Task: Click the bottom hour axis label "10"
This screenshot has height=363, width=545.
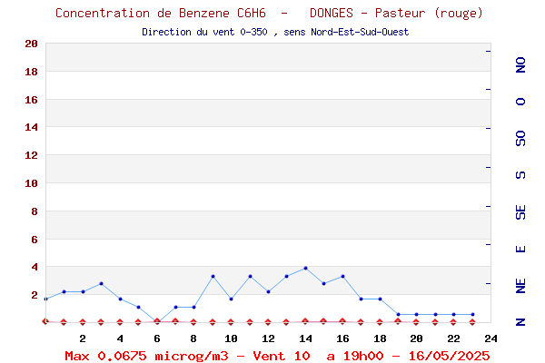Action: [x=231, y=338]
